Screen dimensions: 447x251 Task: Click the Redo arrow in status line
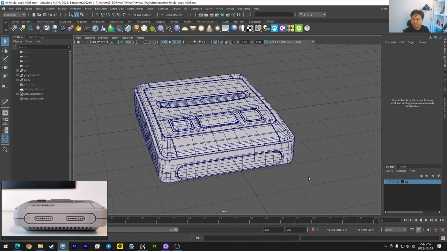tap(55, 15)
